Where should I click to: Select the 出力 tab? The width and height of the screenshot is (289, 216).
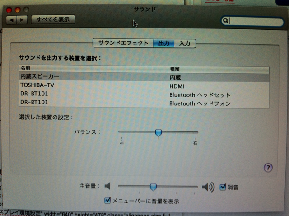pyautogui.click(x=164, y=43)
